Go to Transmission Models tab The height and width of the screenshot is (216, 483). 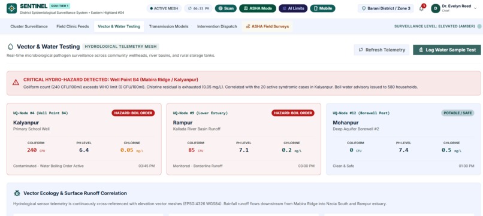pyautogui.click(x=168, y=26)
